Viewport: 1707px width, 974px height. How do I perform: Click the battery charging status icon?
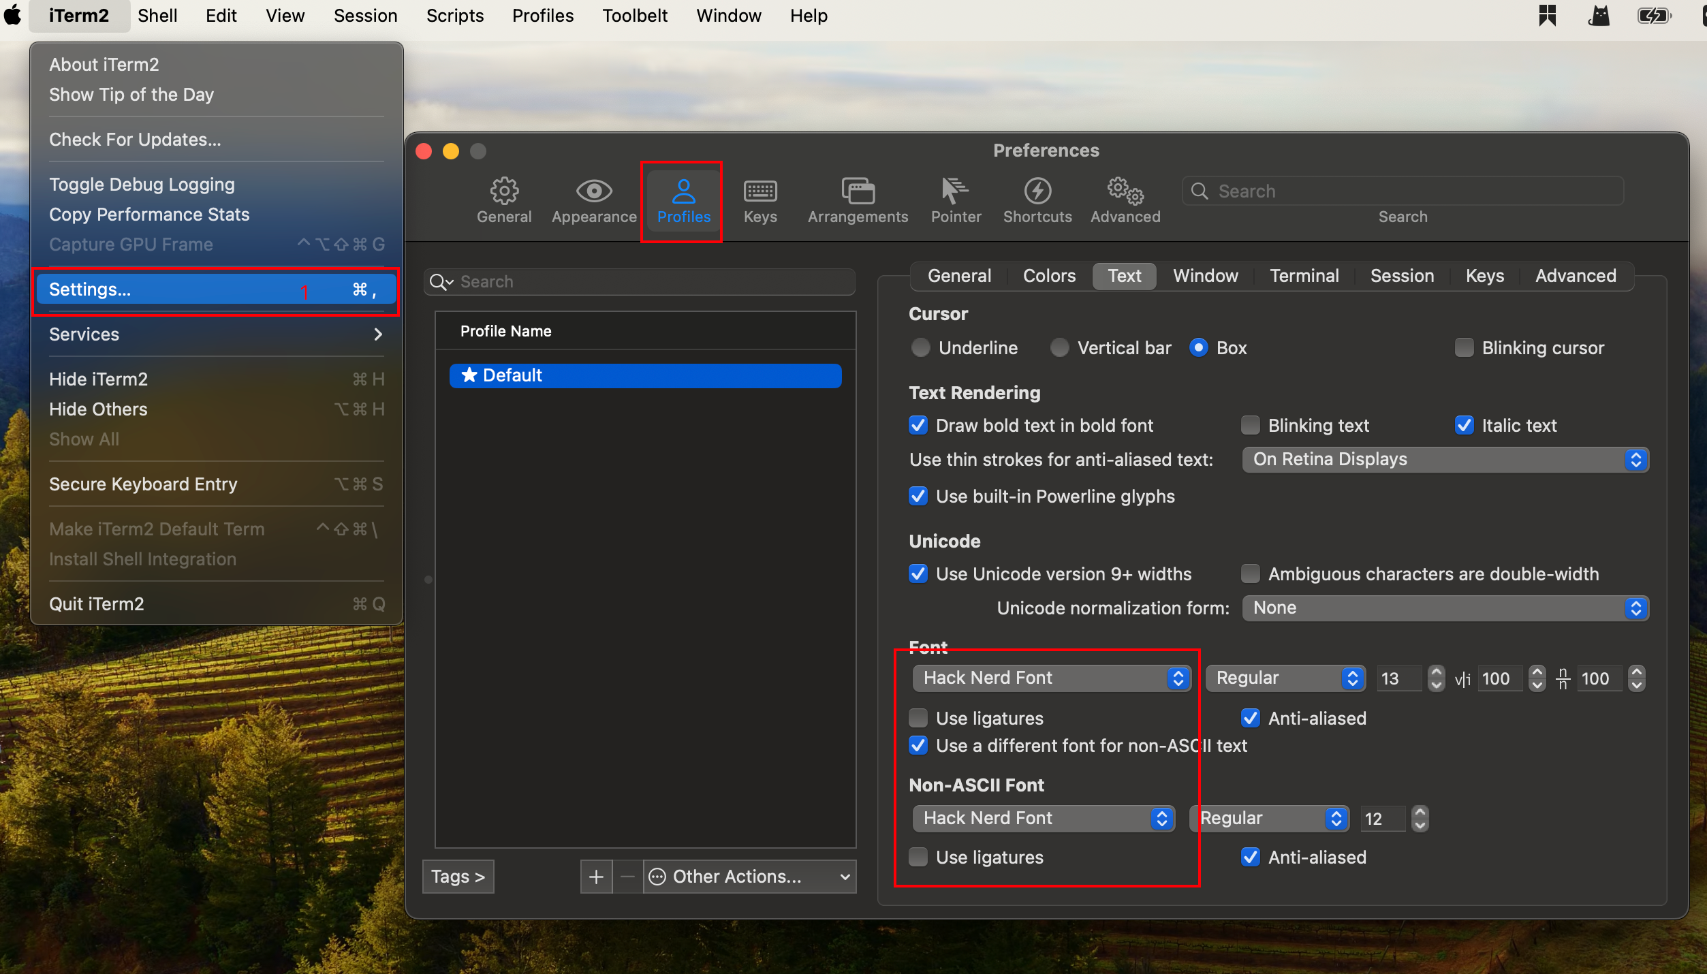(x=1654, y=15)
